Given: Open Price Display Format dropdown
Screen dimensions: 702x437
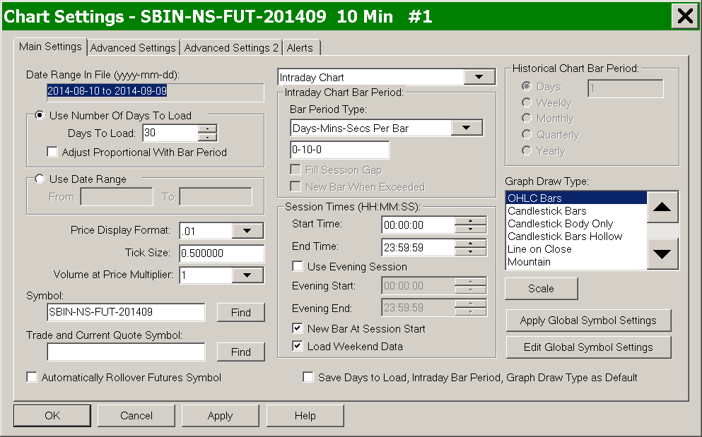Looking at the screenshot, I should (247, 231).
